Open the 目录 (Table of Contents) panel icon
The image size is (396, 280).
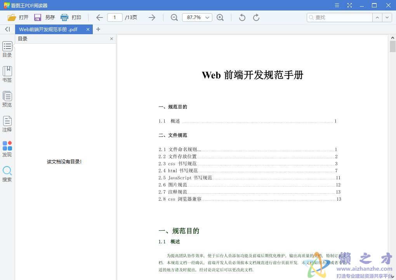(x=7, y=49)
